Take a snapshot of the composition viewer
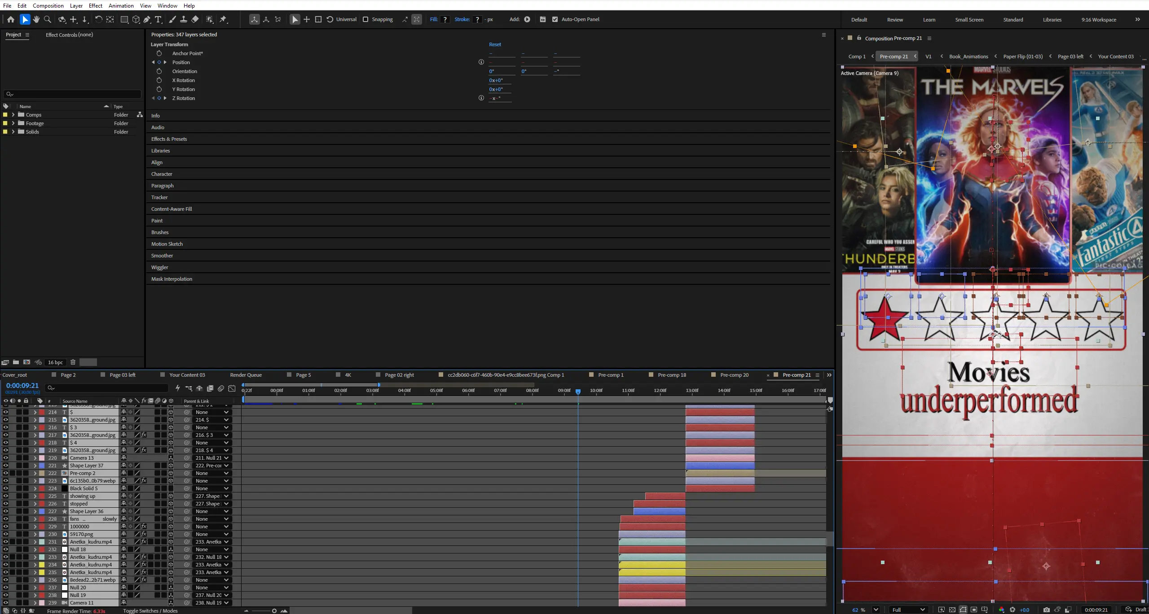The height and width of the screenshot is (614, 1149). (x=1047, y=610)
